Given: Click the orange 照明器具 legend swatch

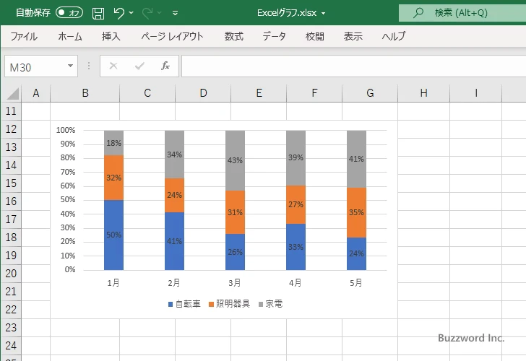Looking at the screenshot, I should tap(211, 305).
